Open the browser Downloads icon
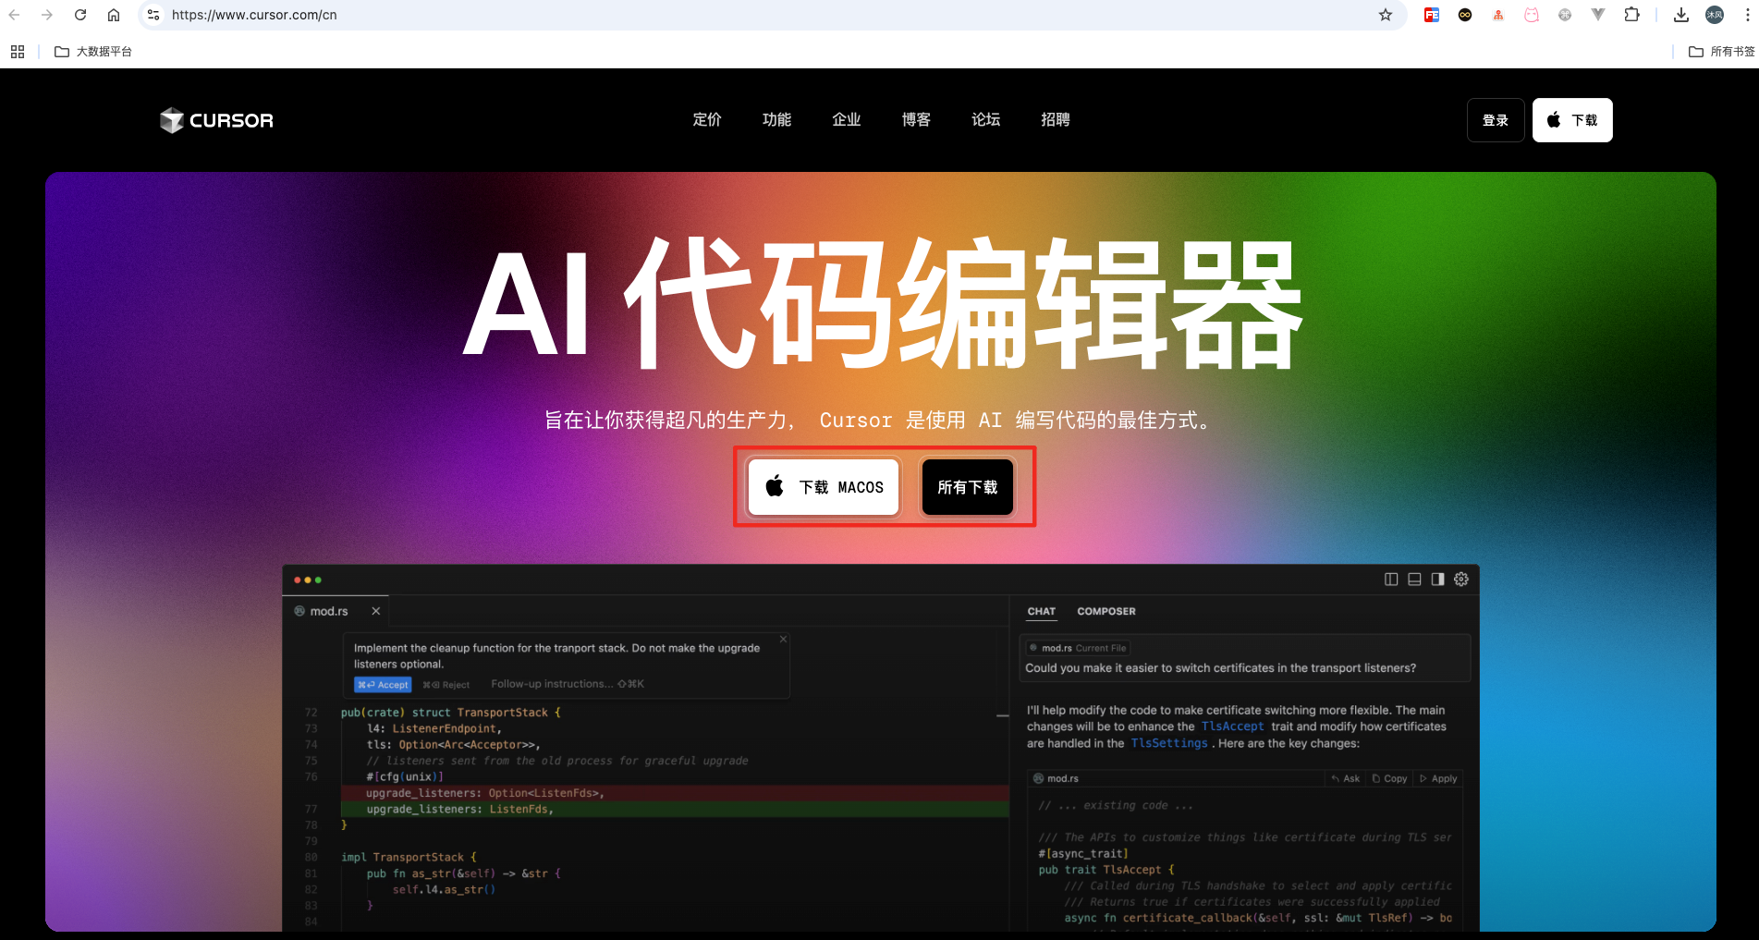The height and width of the screenshot is (940, 1759). click(x=1681, y=15)
